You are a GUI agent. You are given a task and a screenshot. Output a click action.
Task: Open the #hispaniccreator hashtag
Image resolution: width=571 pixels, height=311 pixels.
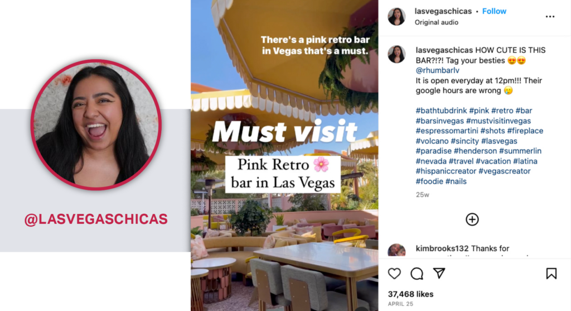[x=446, y=171]
